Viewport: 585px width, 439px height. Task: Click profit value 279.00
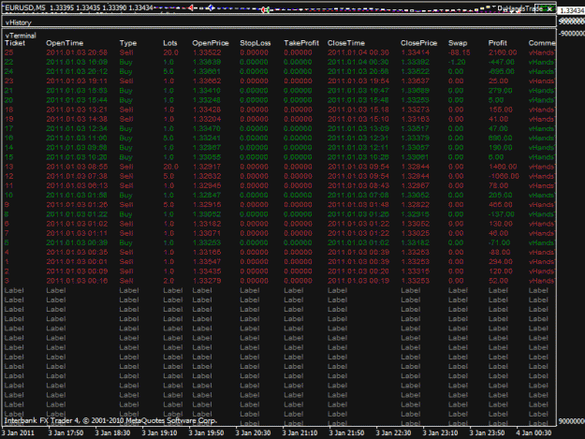501,91
